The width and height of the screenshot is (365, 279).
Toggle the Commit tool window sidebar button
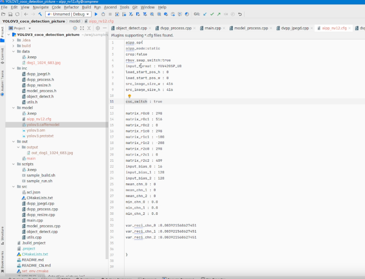[2, 56]
